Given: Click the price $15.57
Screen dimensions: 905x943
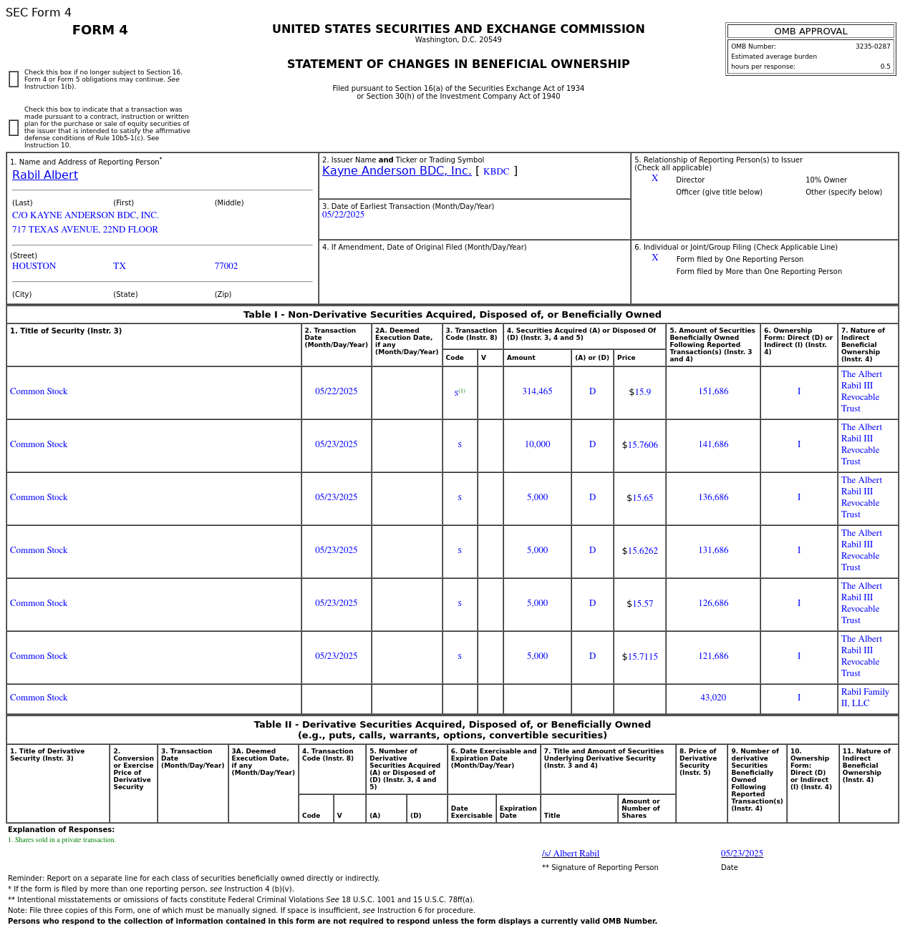Looking at the screenshot, I should pos(640,604).
